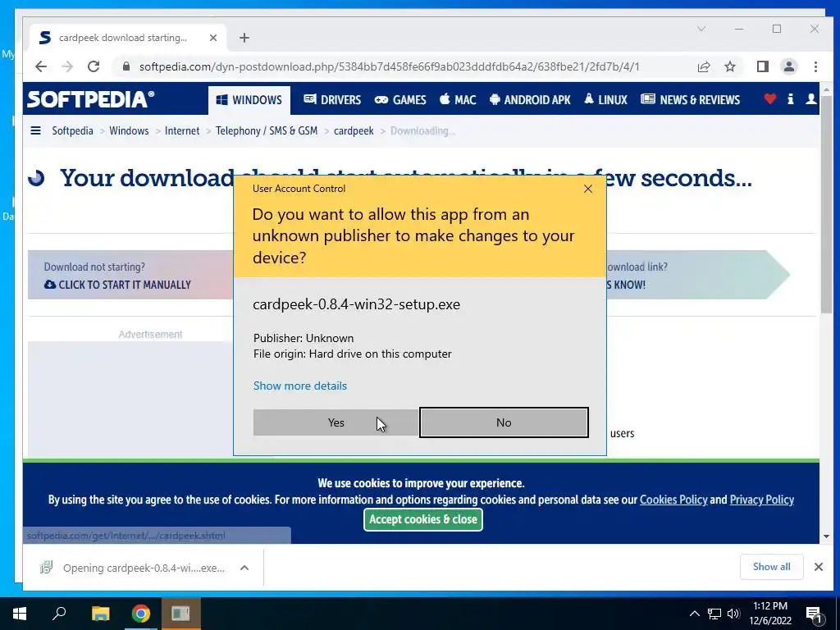Bookmark this tab with the star

[729, 66]
